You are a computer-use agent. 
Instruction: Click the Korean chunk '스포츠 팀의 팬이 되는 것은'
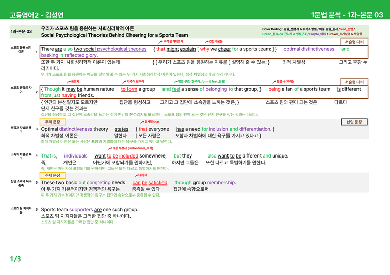[291, 102]
